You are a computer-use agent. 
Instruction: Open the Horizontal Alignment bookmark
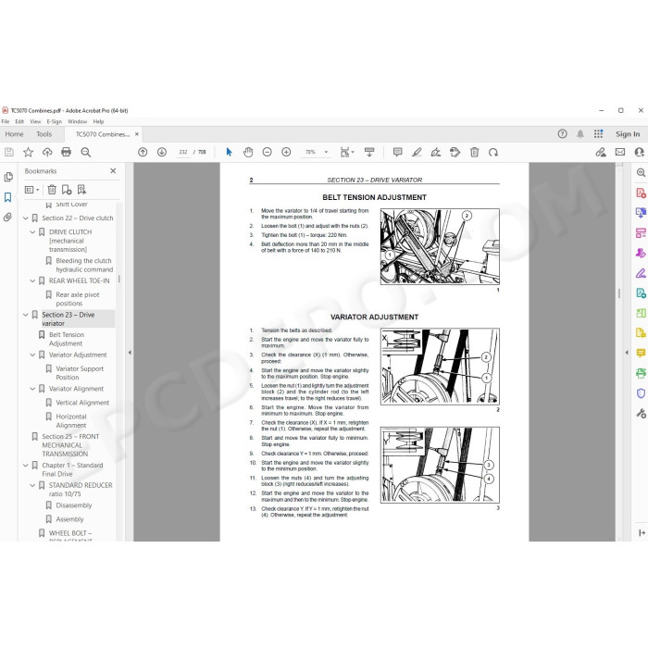(71, 420)
